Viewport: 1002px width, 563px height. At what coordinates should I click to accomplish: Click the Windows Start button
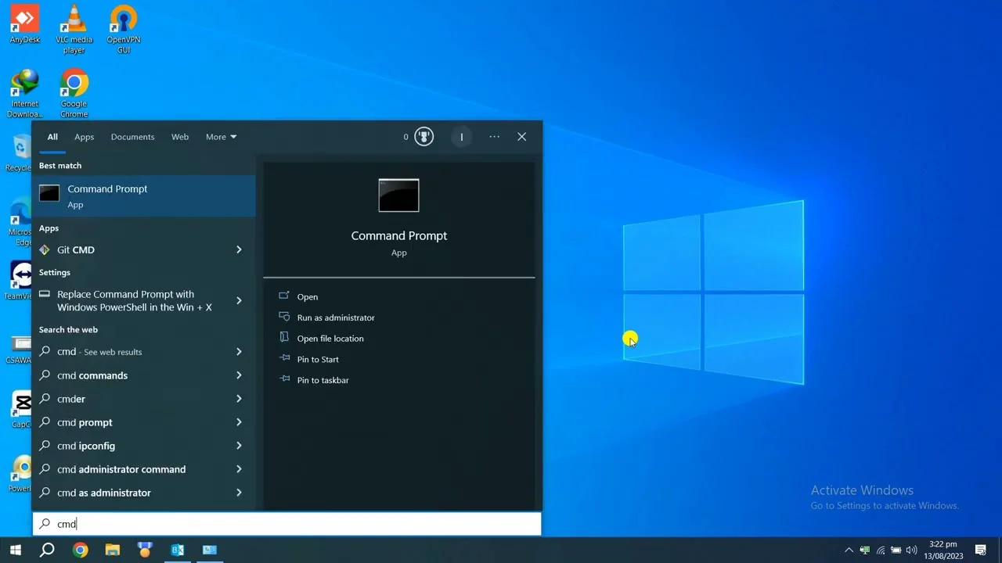(x=15, y=550)
